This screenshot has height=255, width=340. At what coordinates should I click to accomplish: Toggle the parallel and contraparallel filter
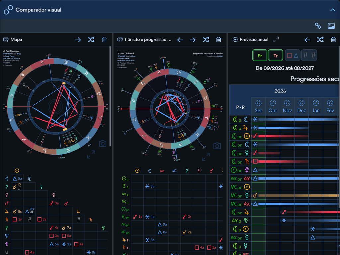click(x=309, y=55)
